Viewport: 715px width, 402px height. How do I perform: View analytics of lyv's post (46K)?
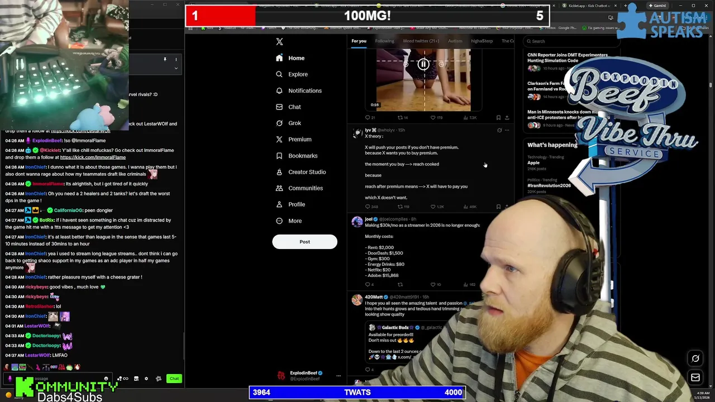coord(470,207)
